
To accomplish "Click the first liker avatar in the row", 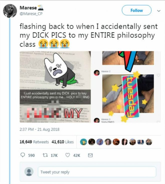I will click(84, 142).
